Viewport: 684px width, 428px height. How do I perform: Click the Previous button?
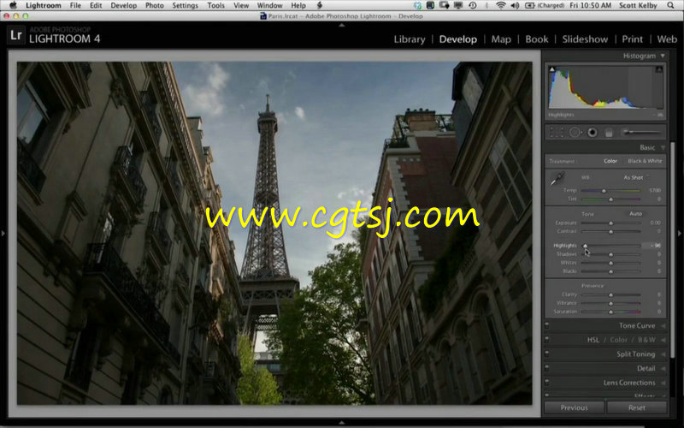tap(574, 407)
